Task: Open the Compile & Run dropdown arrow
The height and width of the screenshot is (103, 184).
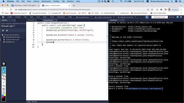Action: (x=91, y=17)
